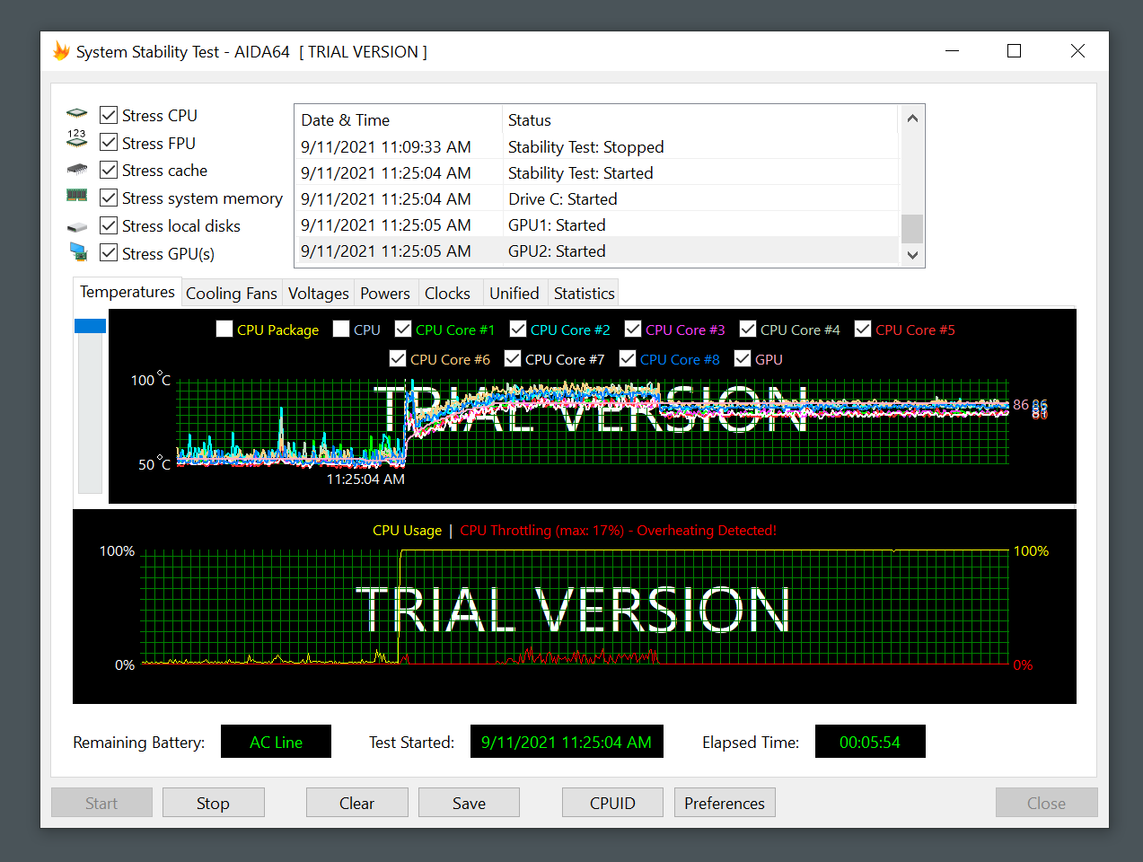
Task: Click the 'CPU Throttling' overheating warning text
Action: pos(618,530)
